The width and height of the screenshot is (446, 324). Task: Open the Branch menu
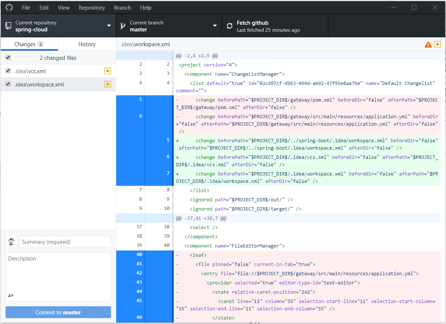click(x=122, y=7)
